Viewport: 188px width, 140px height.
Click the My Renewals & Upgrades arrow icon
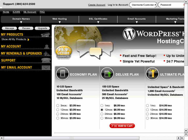click(x=47, y=53)
